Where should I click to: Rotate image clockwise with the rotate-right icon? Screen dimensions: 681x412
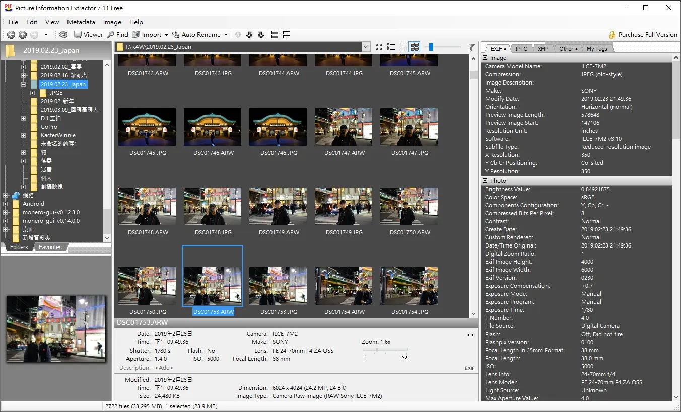(260, 35)
